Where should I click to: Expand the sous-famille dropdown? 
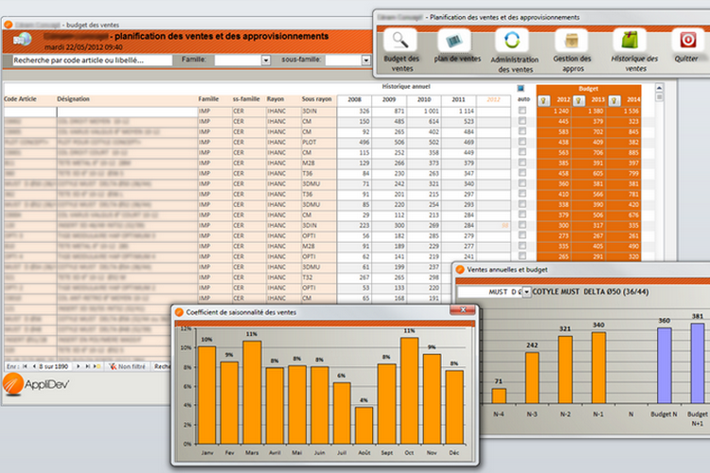click(x=366, y=60)
